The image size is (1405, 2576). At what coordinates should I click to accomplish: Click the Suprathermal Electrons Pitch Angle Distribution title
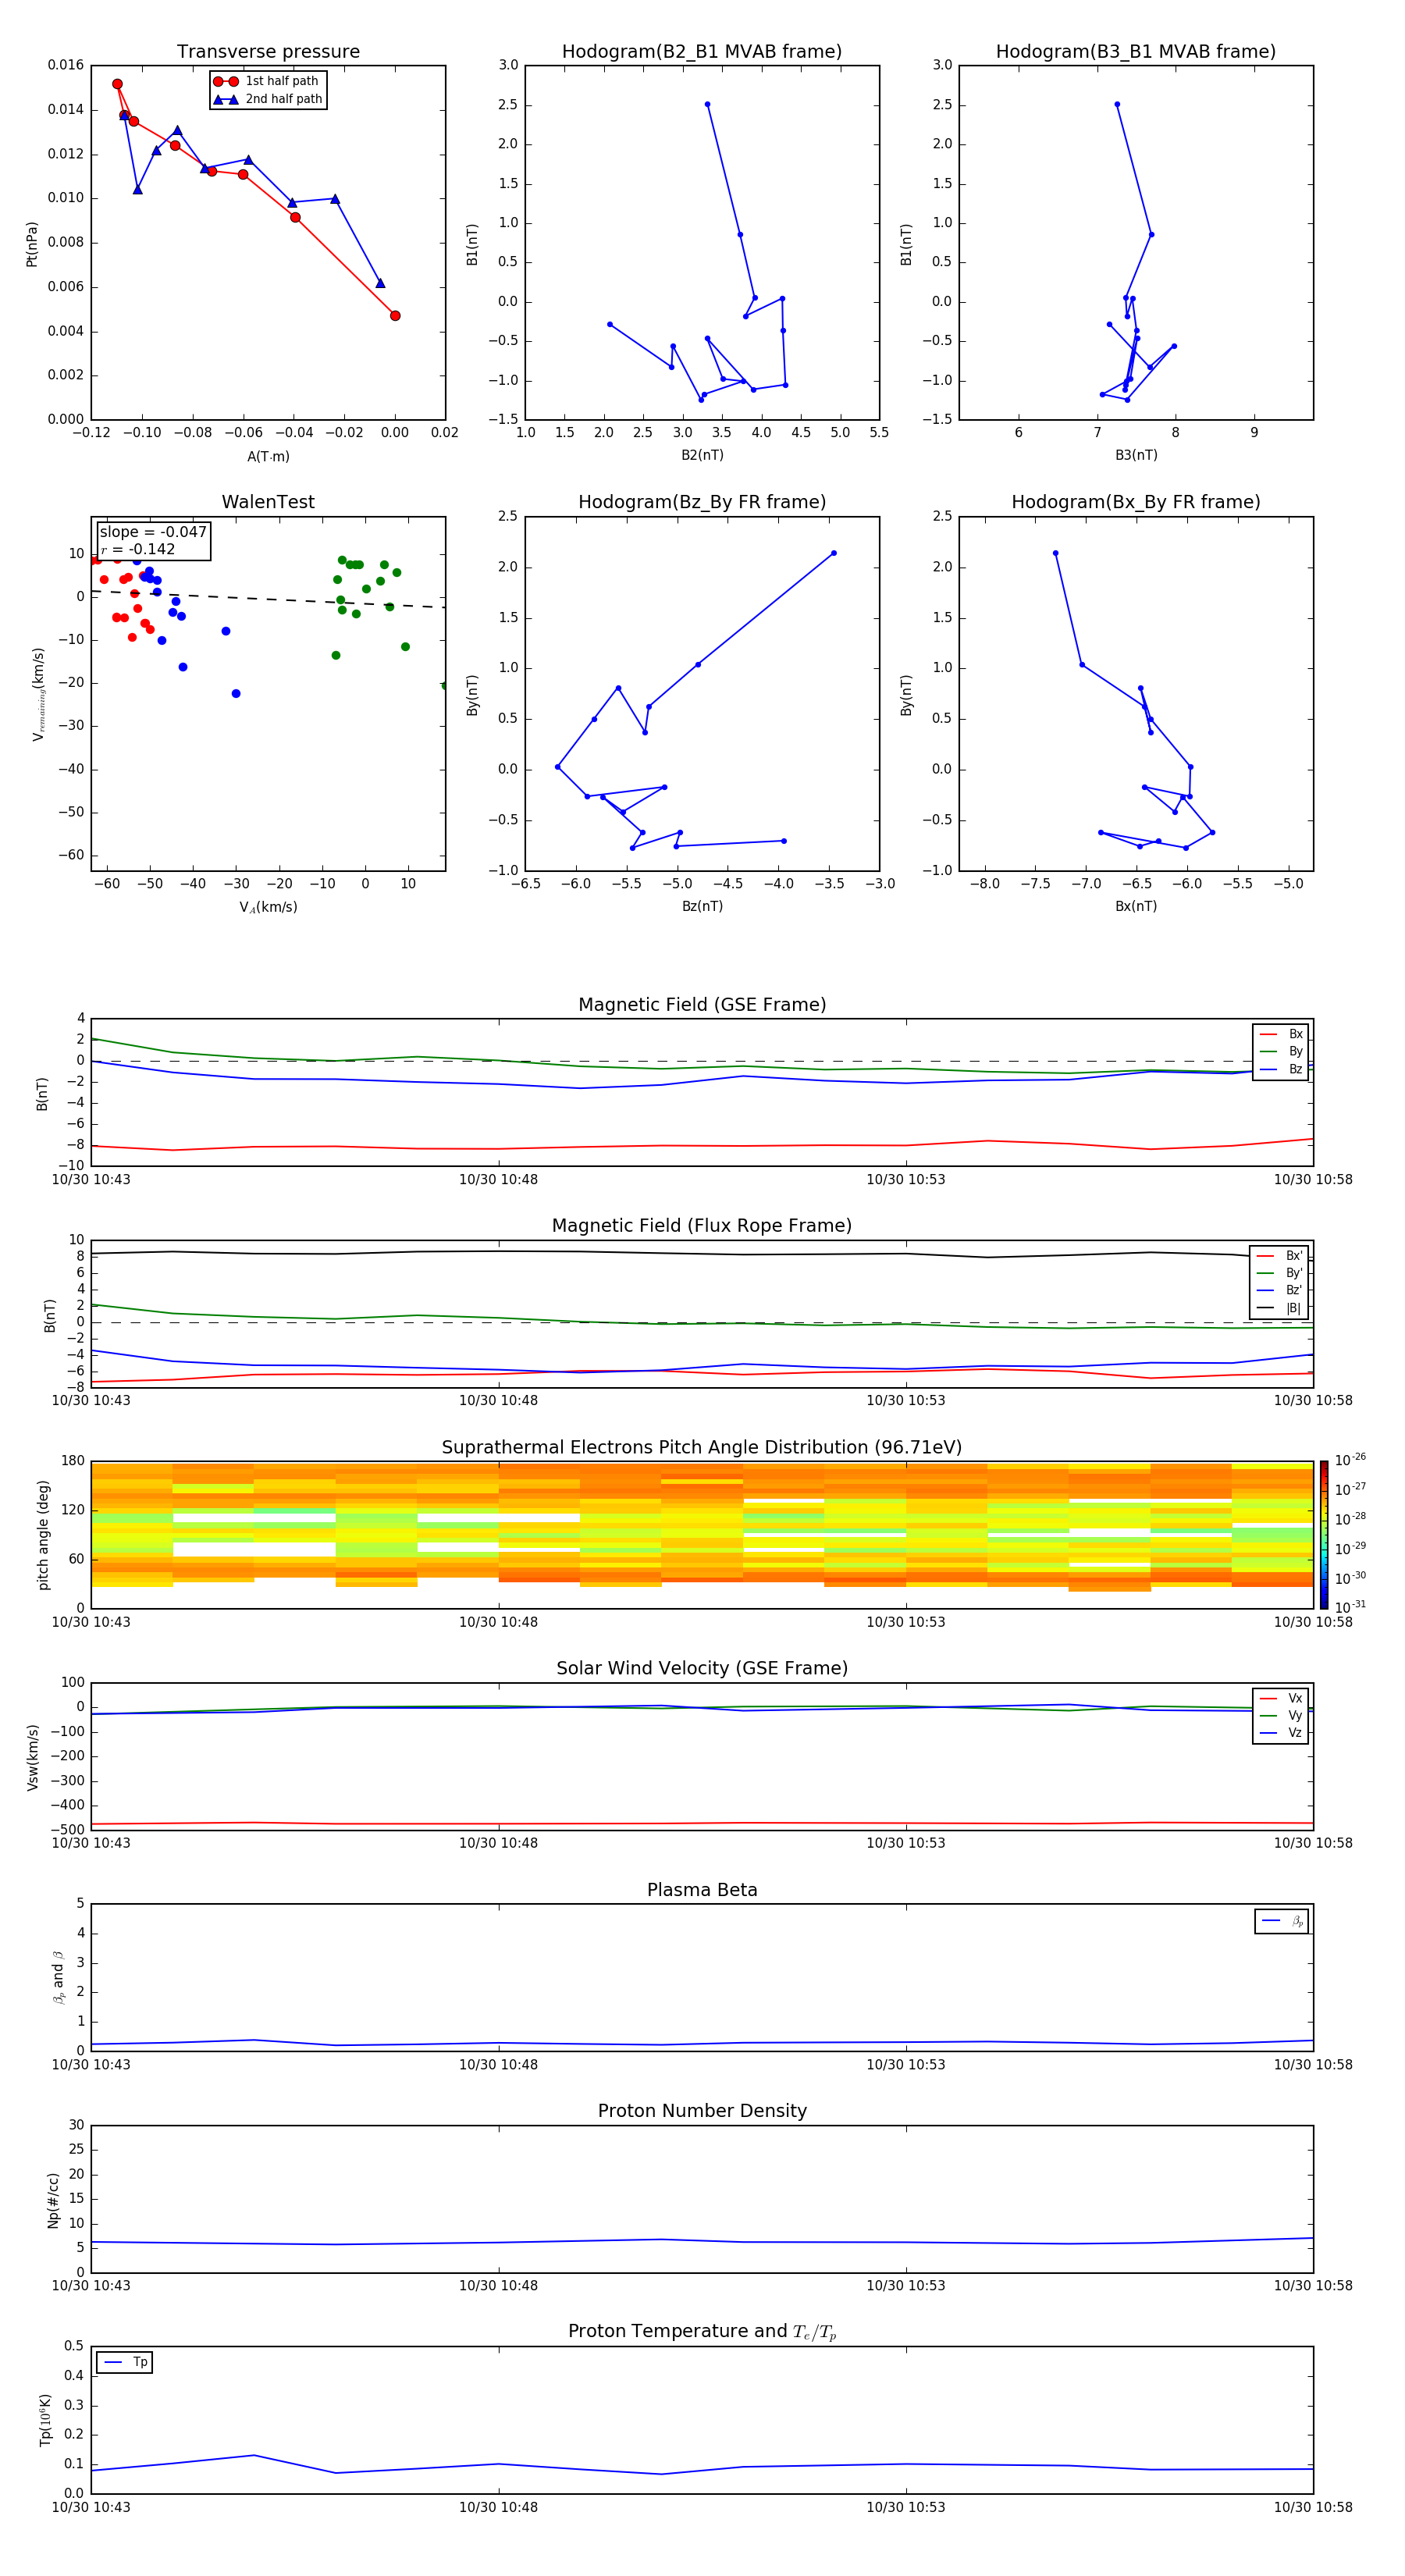tap(702, 1447)
